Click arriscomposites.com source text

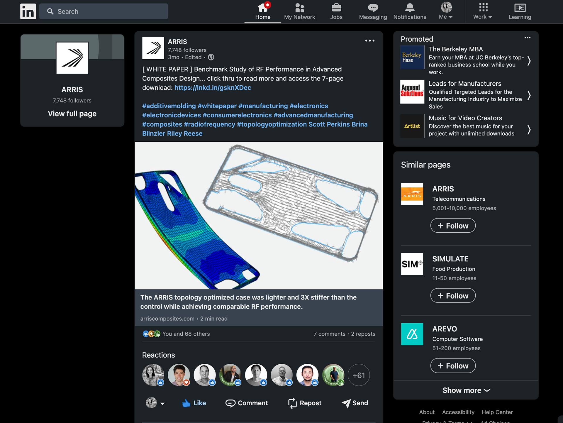pos(167,319)
